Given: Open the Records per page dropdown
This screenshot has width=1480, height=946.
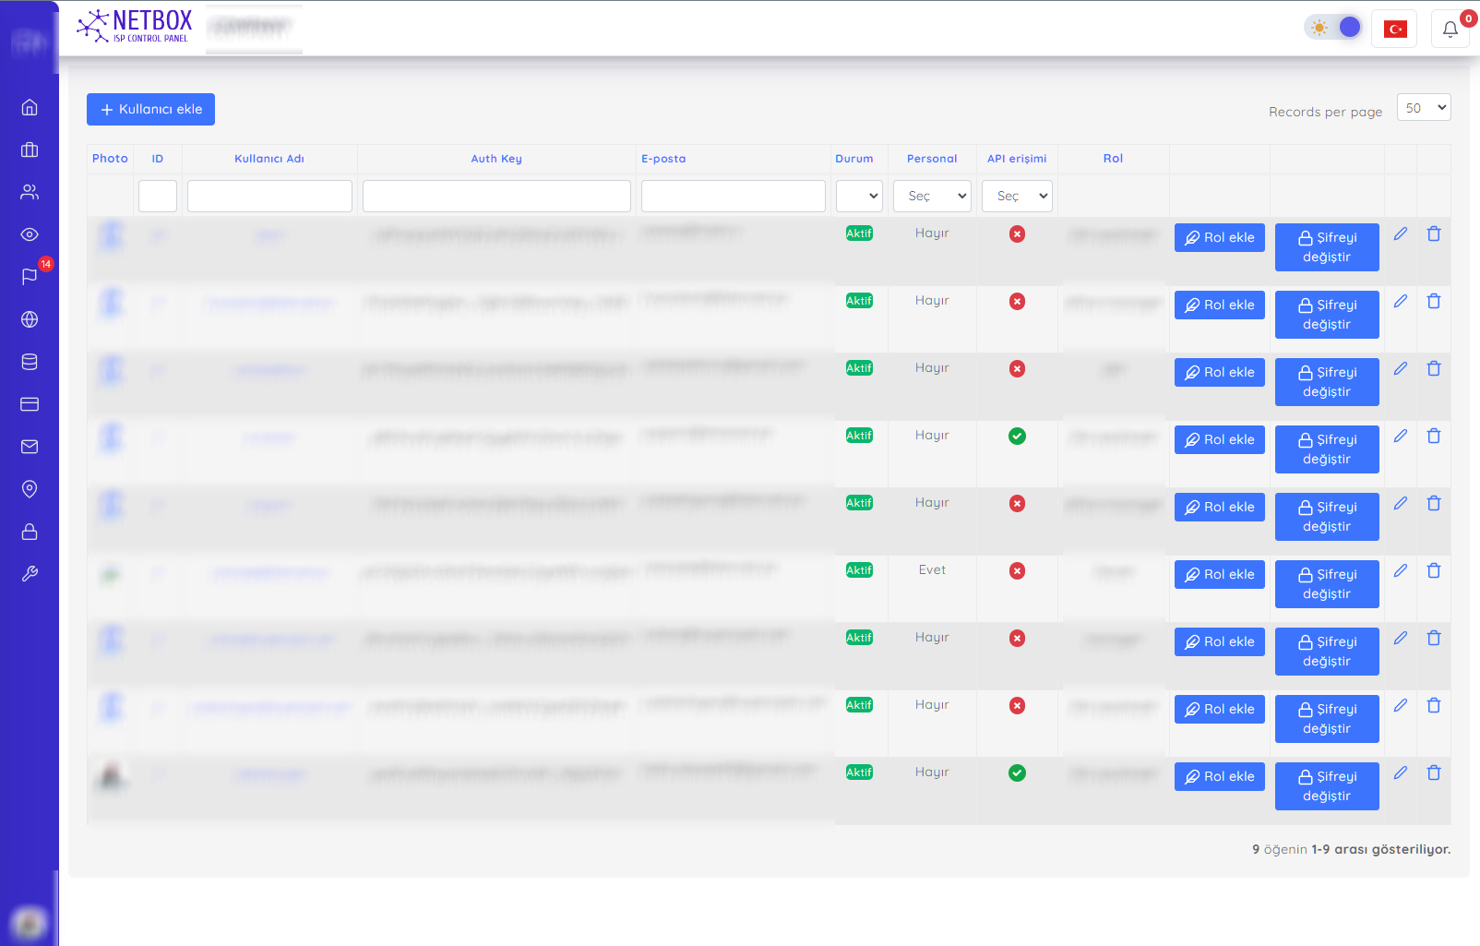Looking at the screenshot, I should pyautogui.click(x=1423, y=108).
